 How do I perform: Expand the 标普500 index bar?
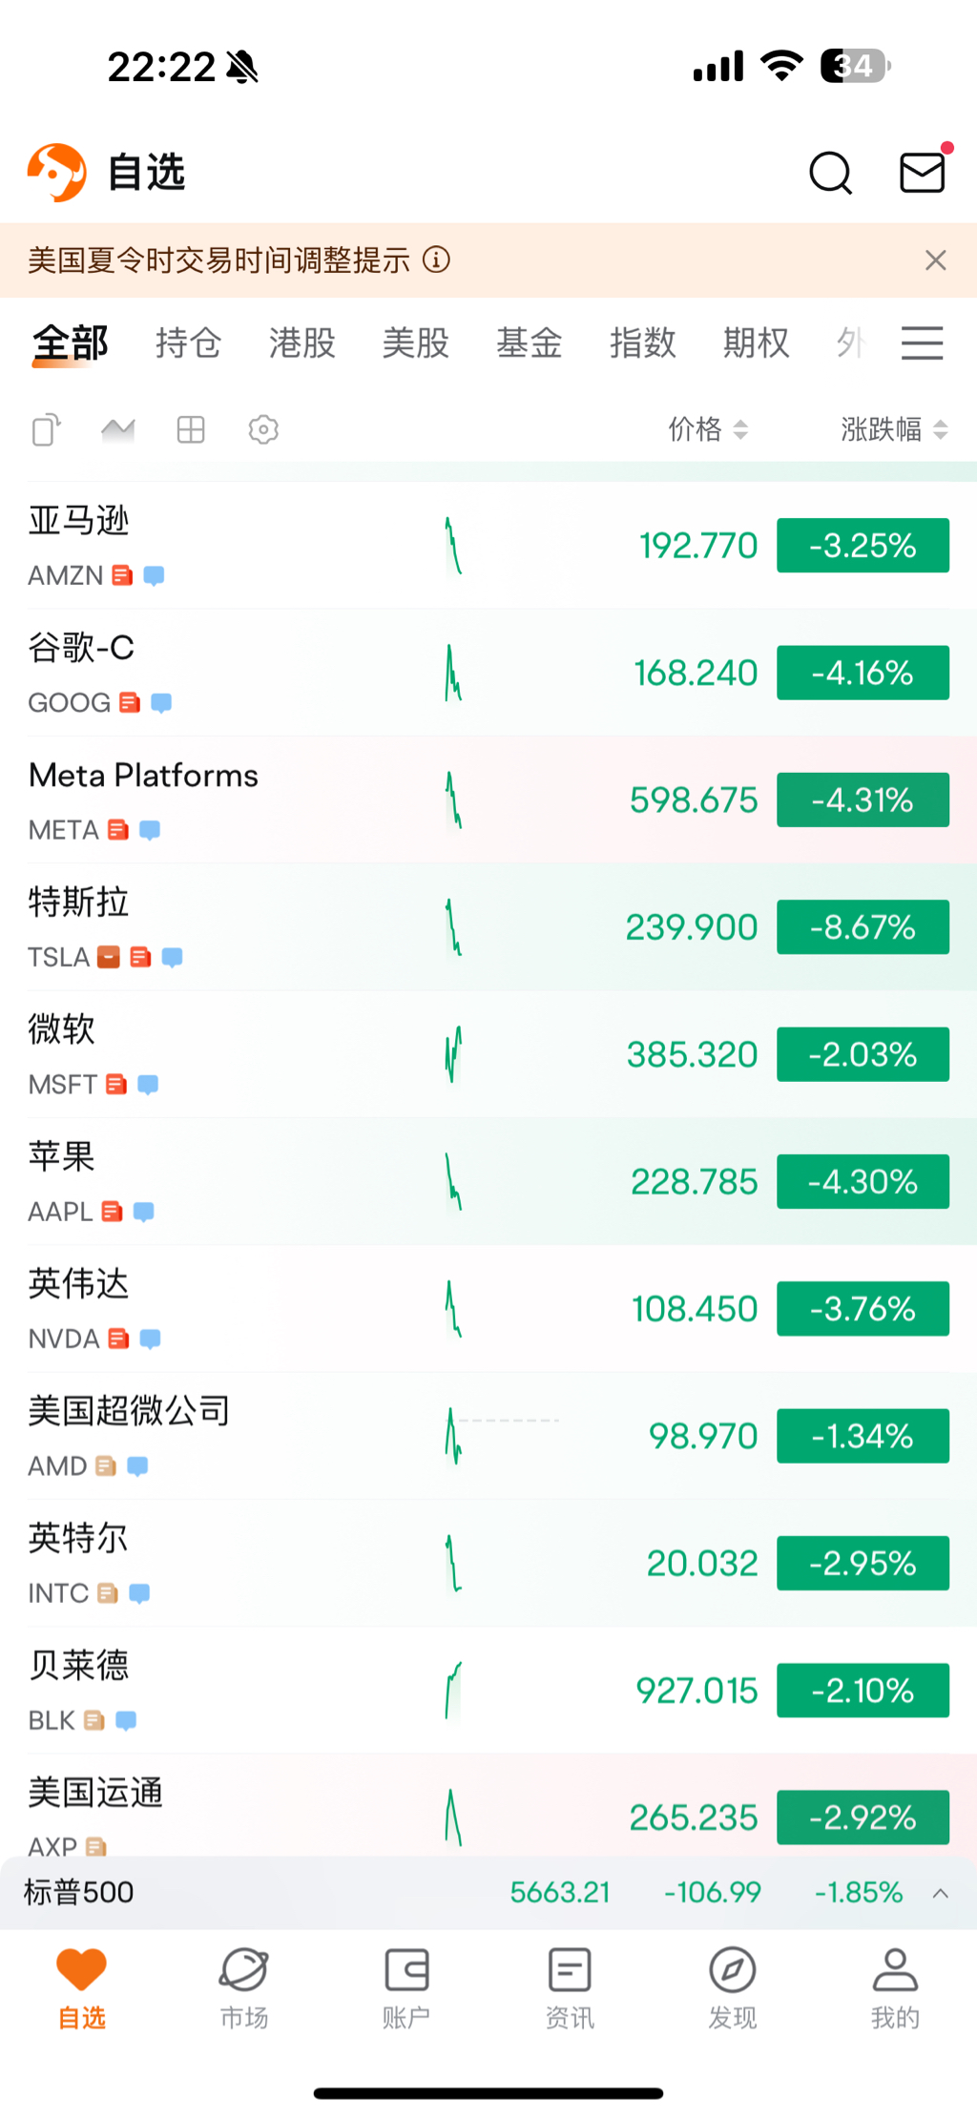(x=940, y=1893)
